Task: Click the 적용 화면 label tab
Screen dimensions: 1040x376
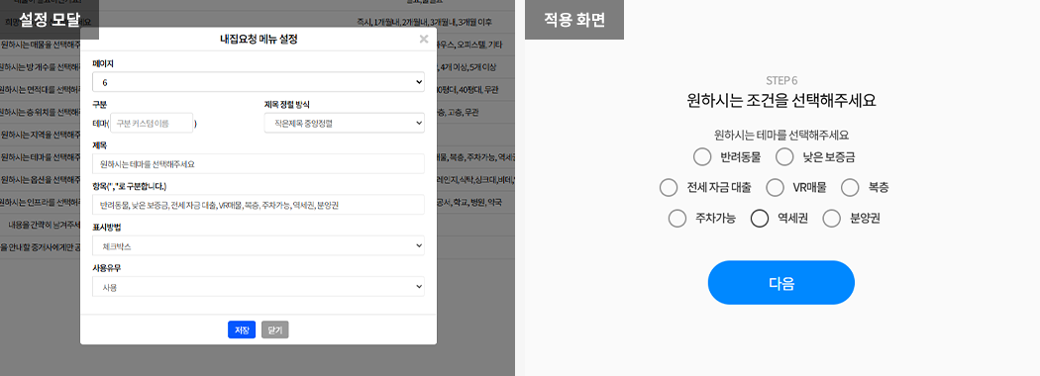Action: click(574, 20)
